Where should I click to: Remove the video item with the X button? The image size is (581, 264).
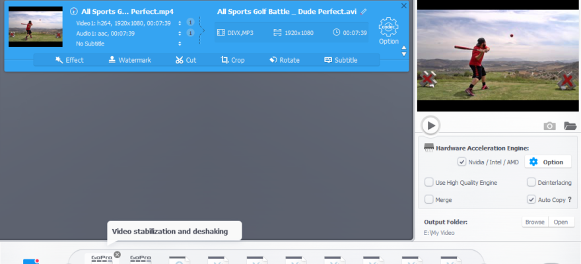[404, 5]
